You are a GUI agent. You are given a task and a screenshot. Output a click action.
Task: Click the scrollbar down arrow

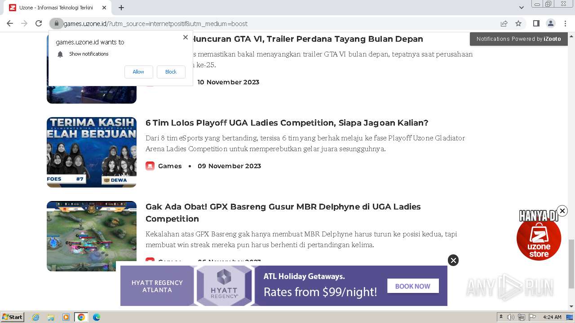pos(571,306)
